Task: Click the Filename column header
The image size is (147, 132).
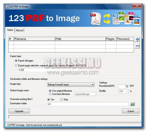Action: [35, 39]
